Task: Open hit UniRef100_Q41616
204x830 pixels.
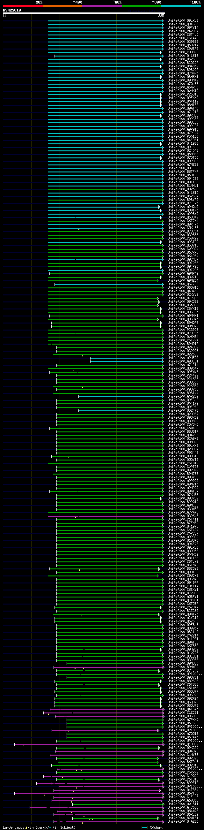Action: pos(183,56)
